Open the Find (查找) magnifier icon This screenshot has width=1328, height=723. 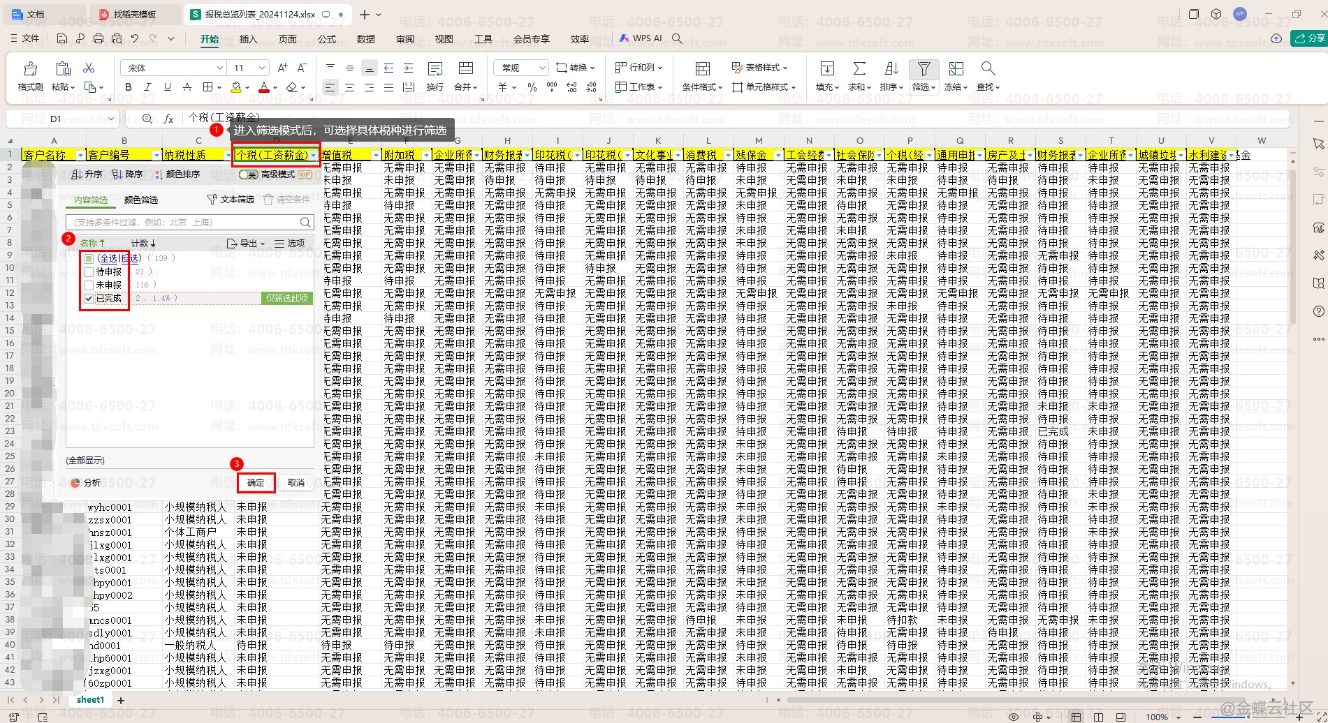(987, 68)
